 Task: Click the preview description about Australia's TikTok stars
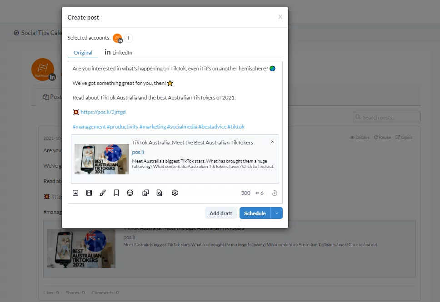[203, 164]
